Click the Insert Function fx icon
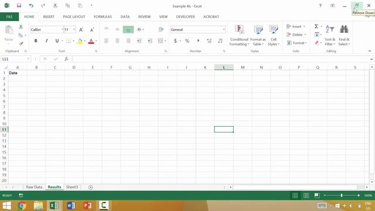The height and width of the screenshot is (211, 375). point(66,59)
